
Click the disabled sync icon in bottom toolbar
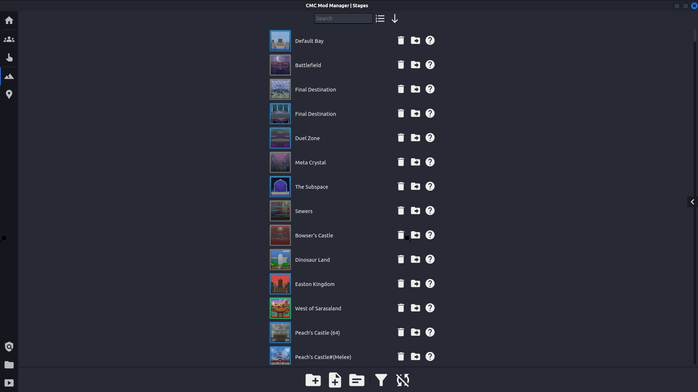click(402, 380)
